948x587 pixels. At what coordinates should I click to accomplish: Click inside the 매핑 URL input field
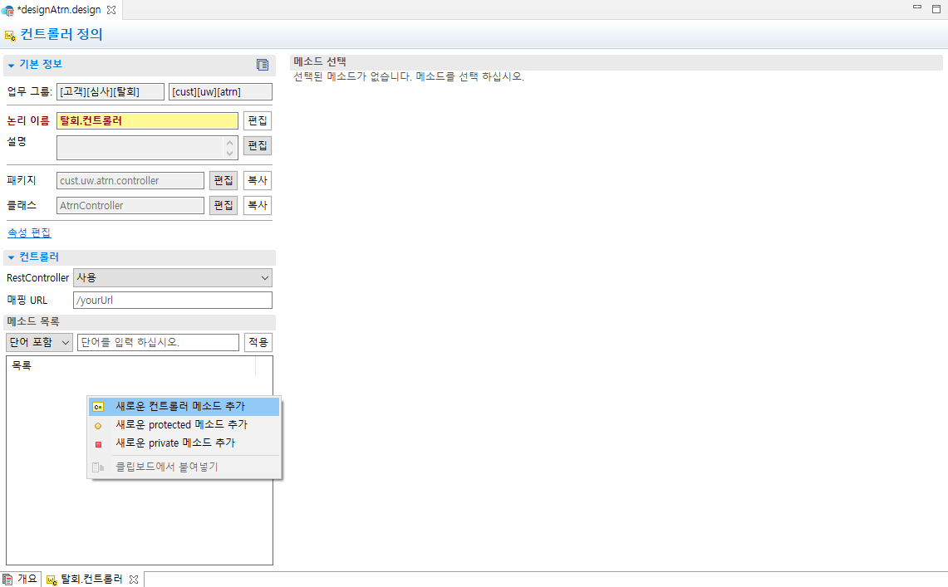pos(172,300)
